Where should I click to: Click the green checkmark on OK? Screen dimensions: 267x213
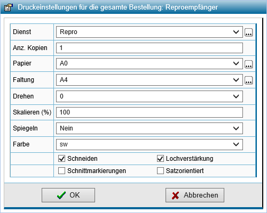click(x=61, y=195)
